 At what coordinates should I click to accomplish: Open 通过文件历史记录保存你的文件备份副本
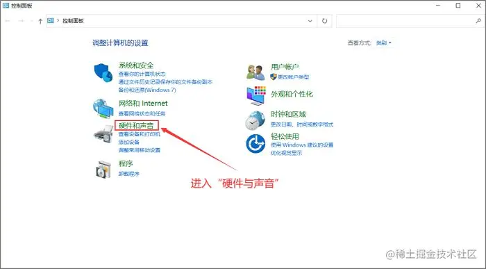pos(165,82)
